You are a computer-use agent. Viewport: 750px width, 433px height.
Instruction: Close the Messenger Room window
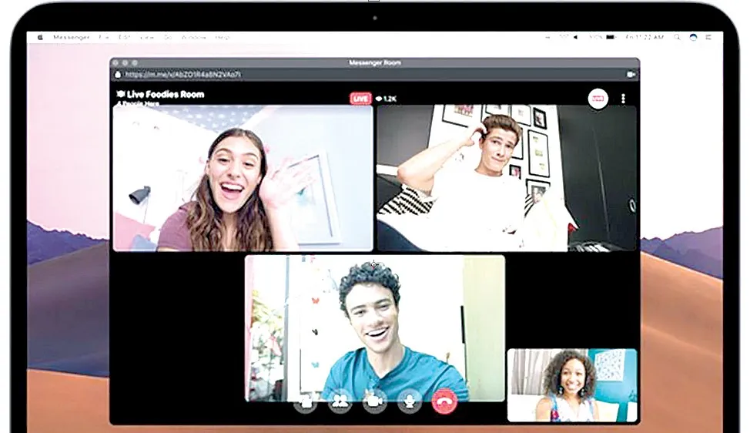pos(116,62)
